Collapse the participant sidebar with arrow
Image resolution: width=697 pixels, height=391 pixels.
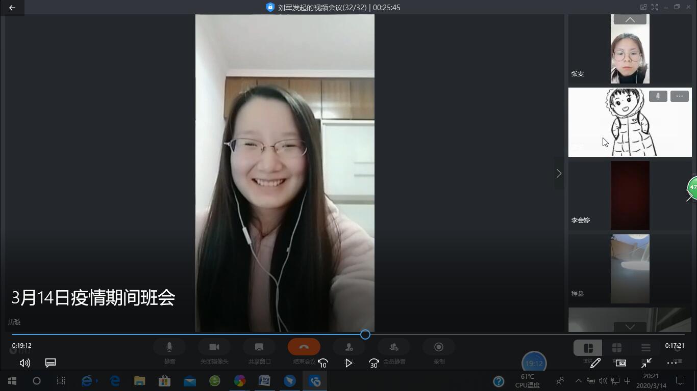559,174
